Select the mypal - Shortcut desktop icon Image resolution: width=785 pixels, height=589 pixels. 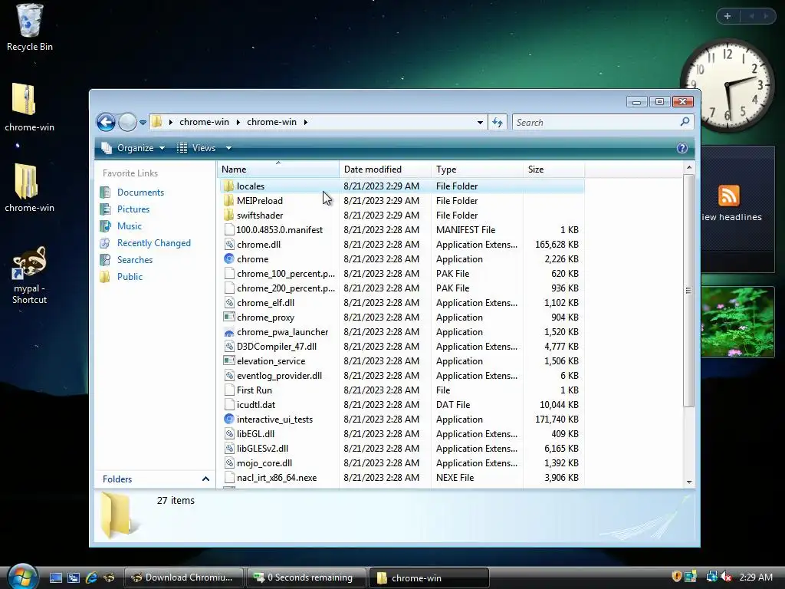pos(30,275)
